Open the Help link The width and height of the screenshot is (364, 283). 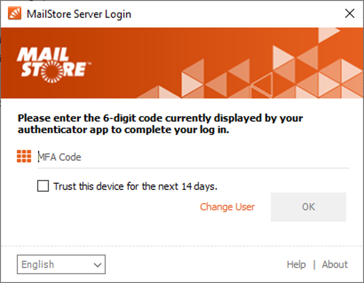[x=296, y=264]
